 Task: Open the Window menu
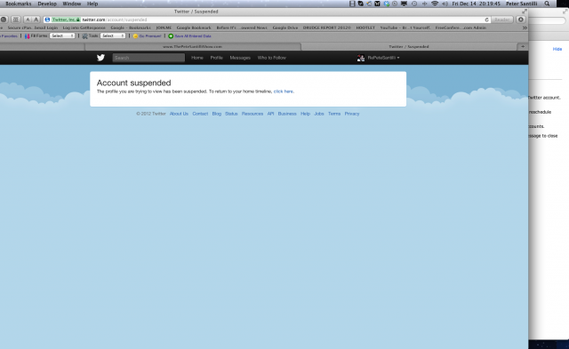[x=72, y=4]
